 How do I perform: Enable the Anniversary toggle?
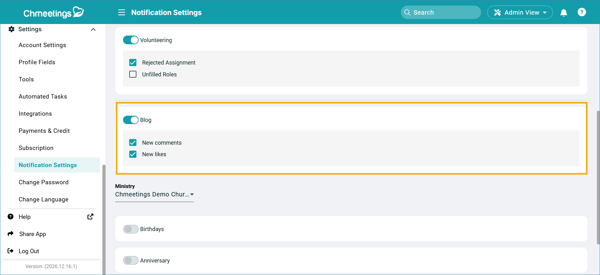pos(130,260)
